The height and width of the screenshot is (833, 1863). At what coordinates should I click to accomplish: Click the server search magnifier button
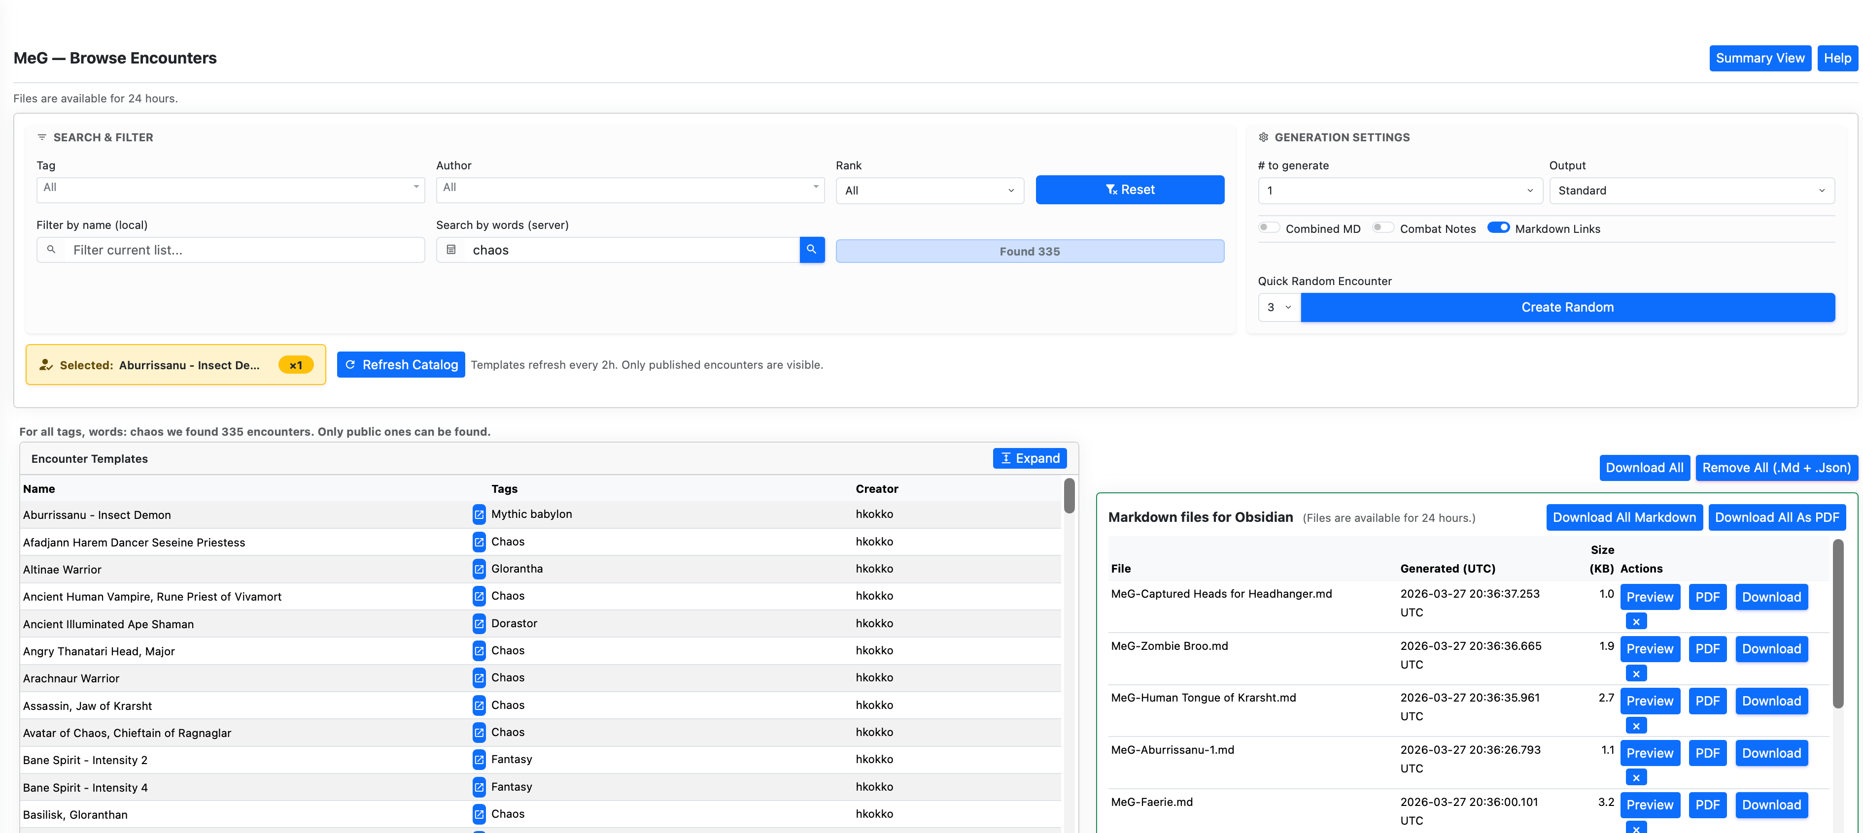click(811, 250)
